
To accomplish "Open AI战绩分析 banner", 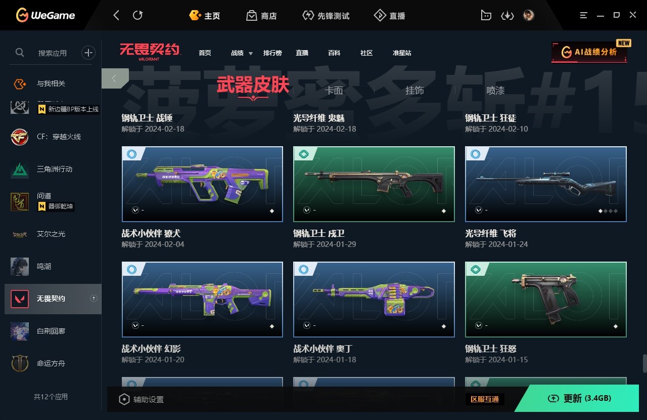I will [589, 52].
